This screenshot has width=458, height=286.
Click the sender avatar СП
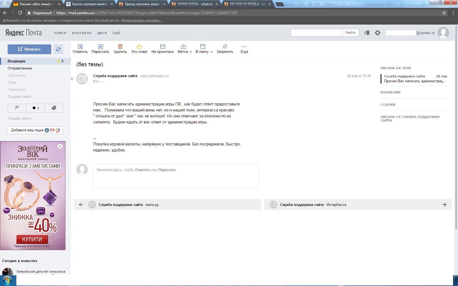(82, 79)
